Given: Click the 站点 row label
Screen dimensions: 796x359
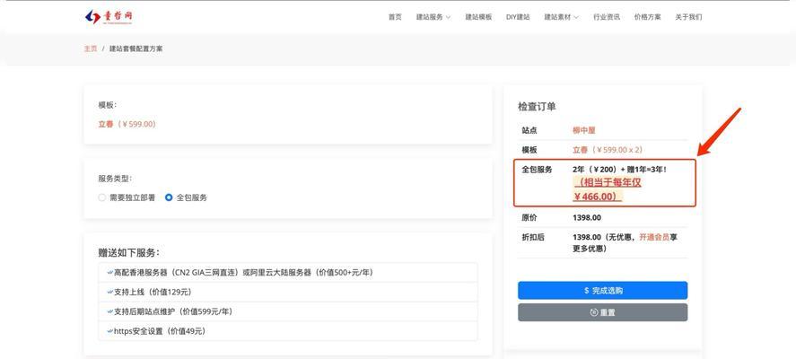Looking at the screenshot, I should pyautogui.click(x=529, y=130).
